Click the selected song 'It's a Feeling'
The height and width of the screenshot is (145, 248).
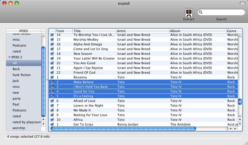pos(83,96)
